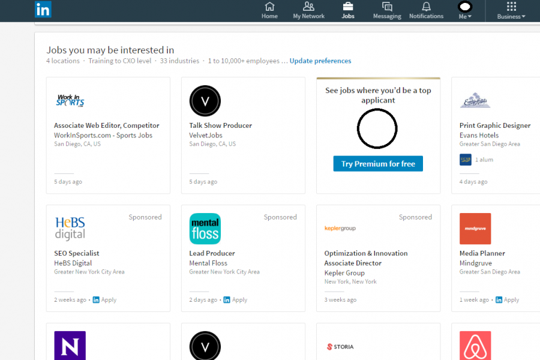Click the Sponsored label on HeBS Digital card
The width and height of the screenshot is (540, 360).
145,217
